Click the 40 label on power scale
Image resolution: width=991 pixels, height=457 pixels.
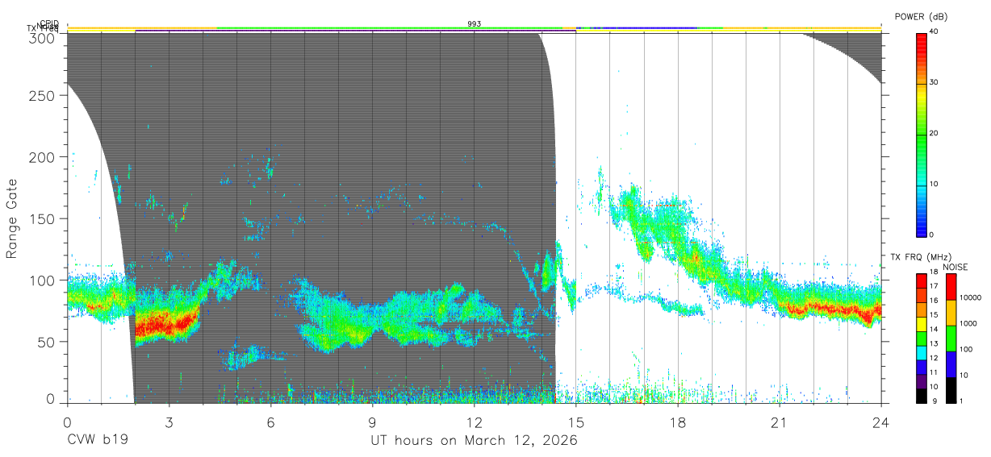(933, 32)
